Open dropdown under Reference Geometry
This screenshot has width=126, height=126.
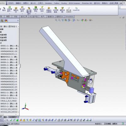(42, 14)
